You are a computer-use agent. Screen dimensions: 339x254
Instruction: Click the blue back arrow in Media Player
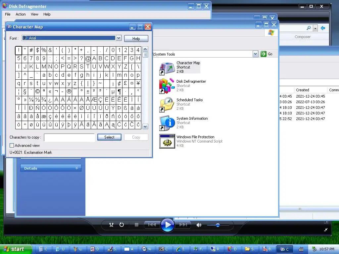pyautogui.click(x=323, y=28)
